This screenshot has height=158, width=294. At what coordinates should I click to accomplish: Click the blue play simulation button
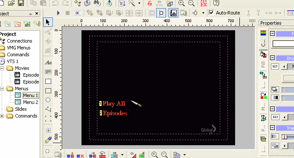click(58, 13)
